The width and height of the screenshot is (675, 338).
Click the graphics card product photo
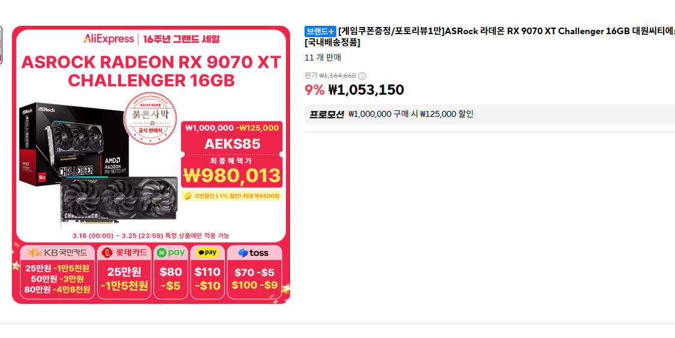pyautogui.click(x=98, y=166)
